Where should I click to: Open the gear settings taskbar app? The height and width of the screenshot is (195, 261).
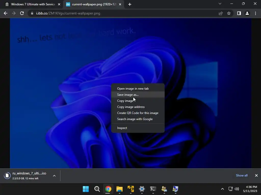[x=142, y=189]
